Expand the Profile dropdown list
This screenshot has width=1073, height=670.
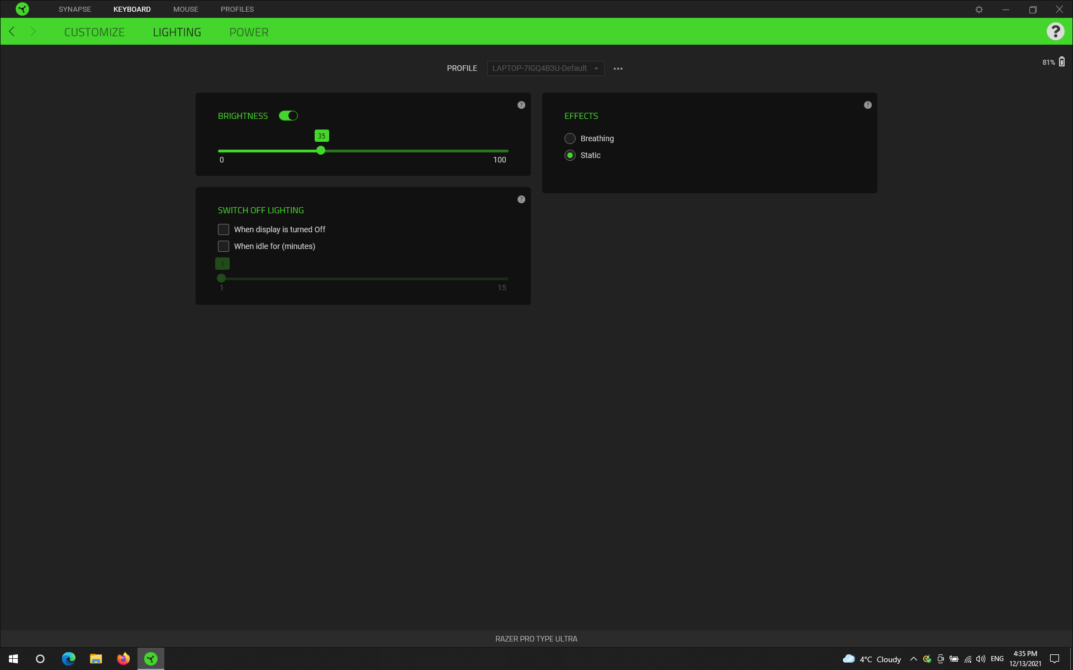click(545, 68)
